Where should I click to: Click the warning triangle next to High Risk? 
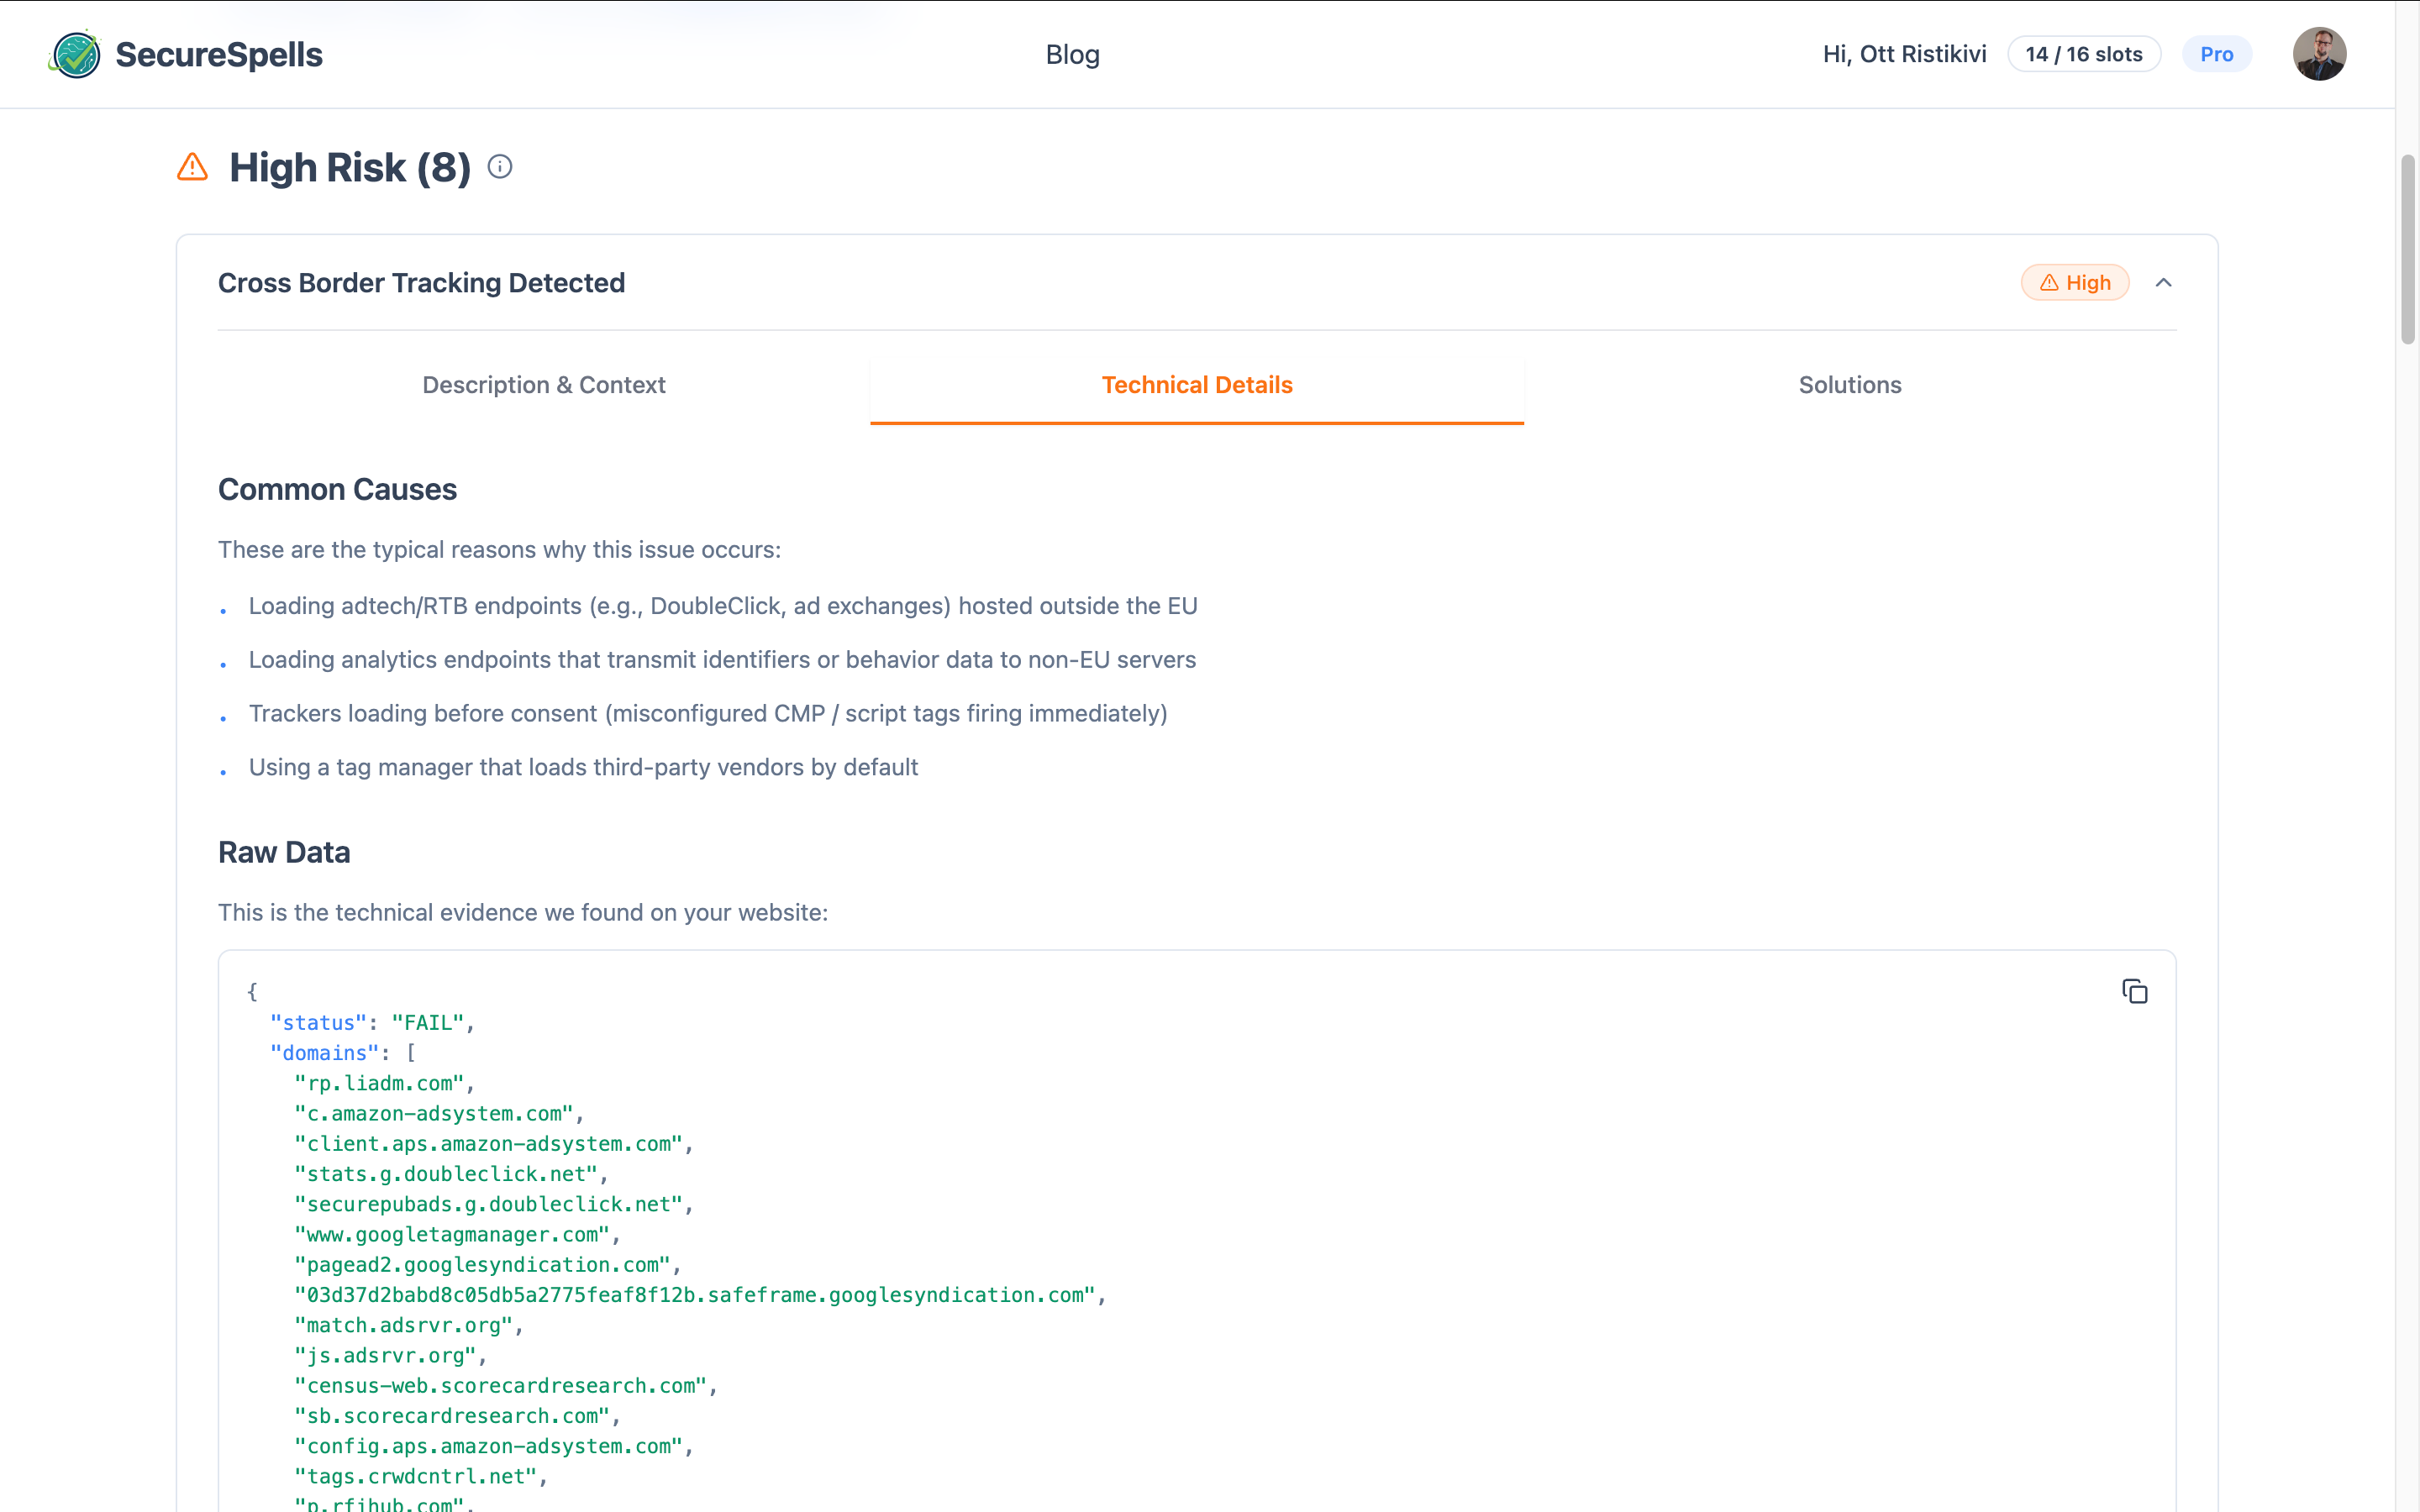(x=191, y=167)
